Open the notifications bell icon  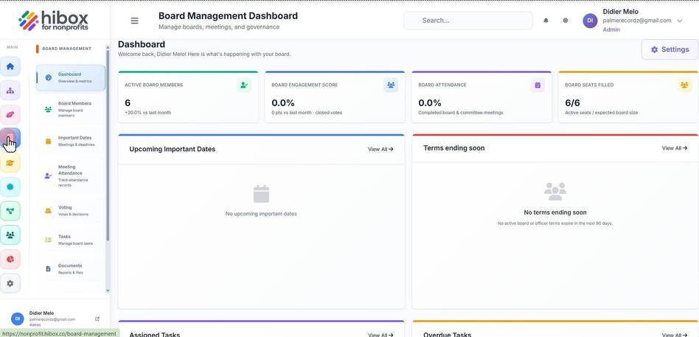tap(546, 21)
